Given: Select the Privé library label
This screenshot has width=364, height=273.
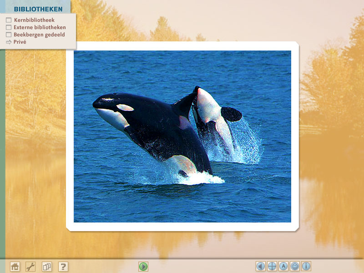Looking at the screenshot, I should tap(20, 42).
